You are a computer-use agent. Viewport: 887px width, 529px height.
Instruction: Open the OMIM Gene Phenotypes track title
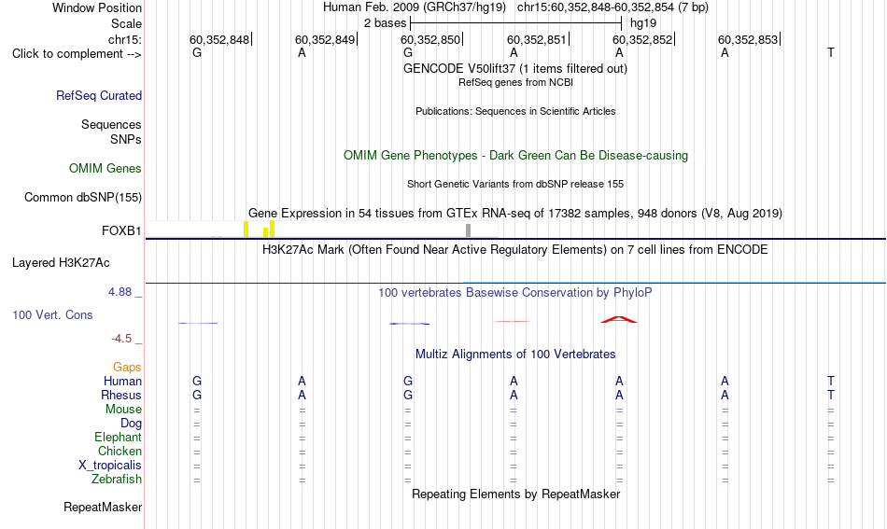[x=515, y=156]
